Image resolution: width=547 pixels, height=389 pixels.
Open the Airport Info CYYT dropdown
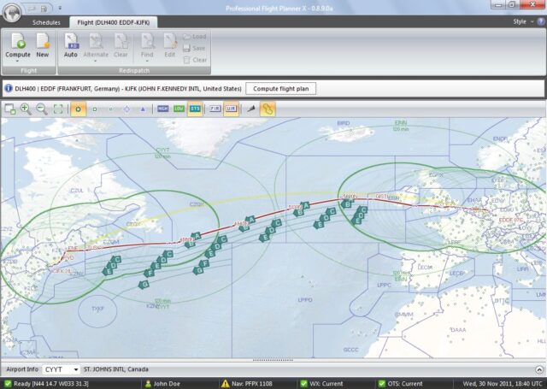(76, 369)
